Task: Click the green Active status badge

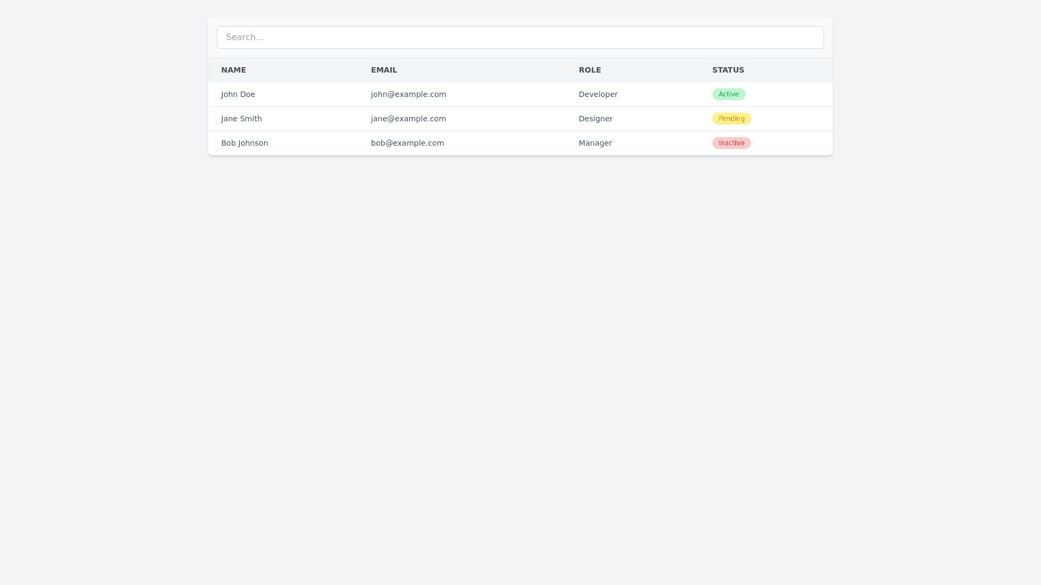Action: point(729,94)
